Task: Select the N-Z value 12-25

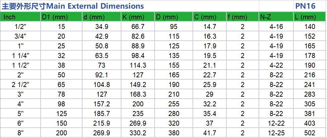Action: [276, 133]
